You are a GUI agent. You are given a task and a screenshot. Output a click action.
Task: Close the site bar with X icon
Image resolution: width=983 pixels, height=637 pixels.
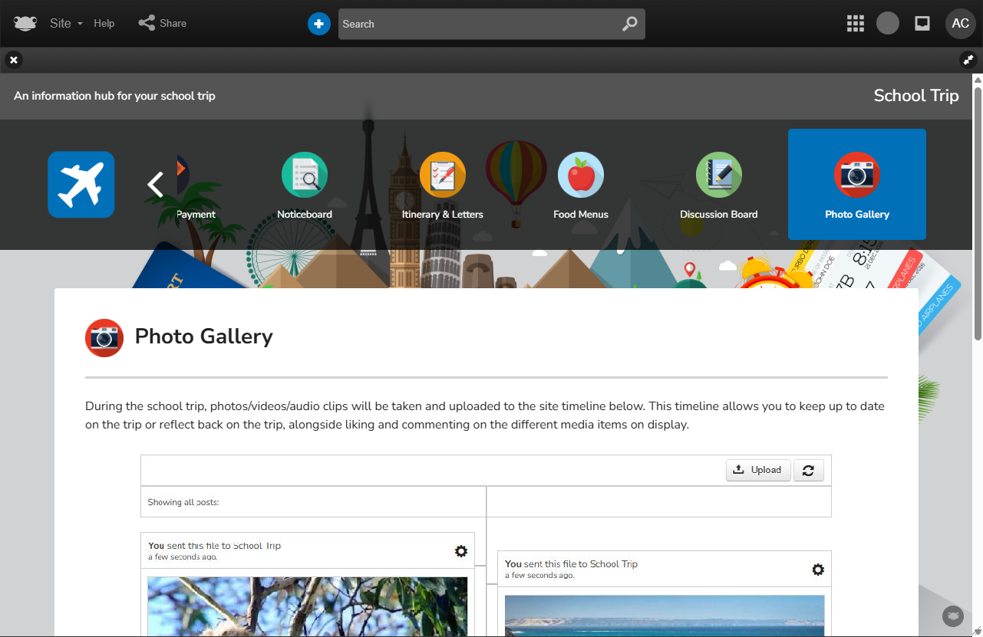[x=14, y=60]
